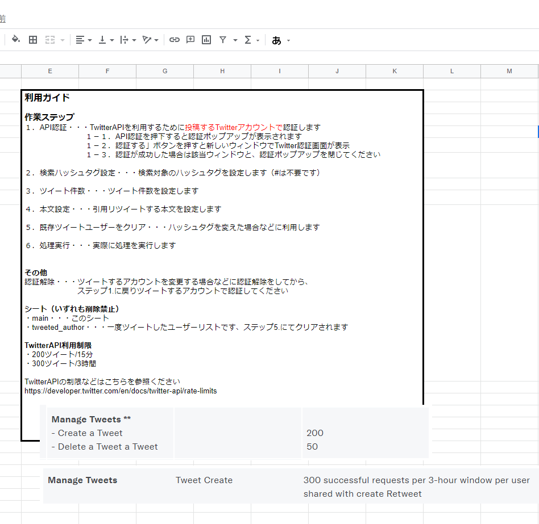Select column L header
The height and width of the screenshot is (524, 539).
[x=452, y=71]
